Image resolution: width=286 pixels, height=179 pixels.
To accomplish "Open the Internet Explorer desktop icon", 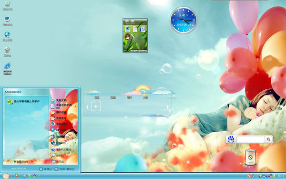I will point(8,68).
